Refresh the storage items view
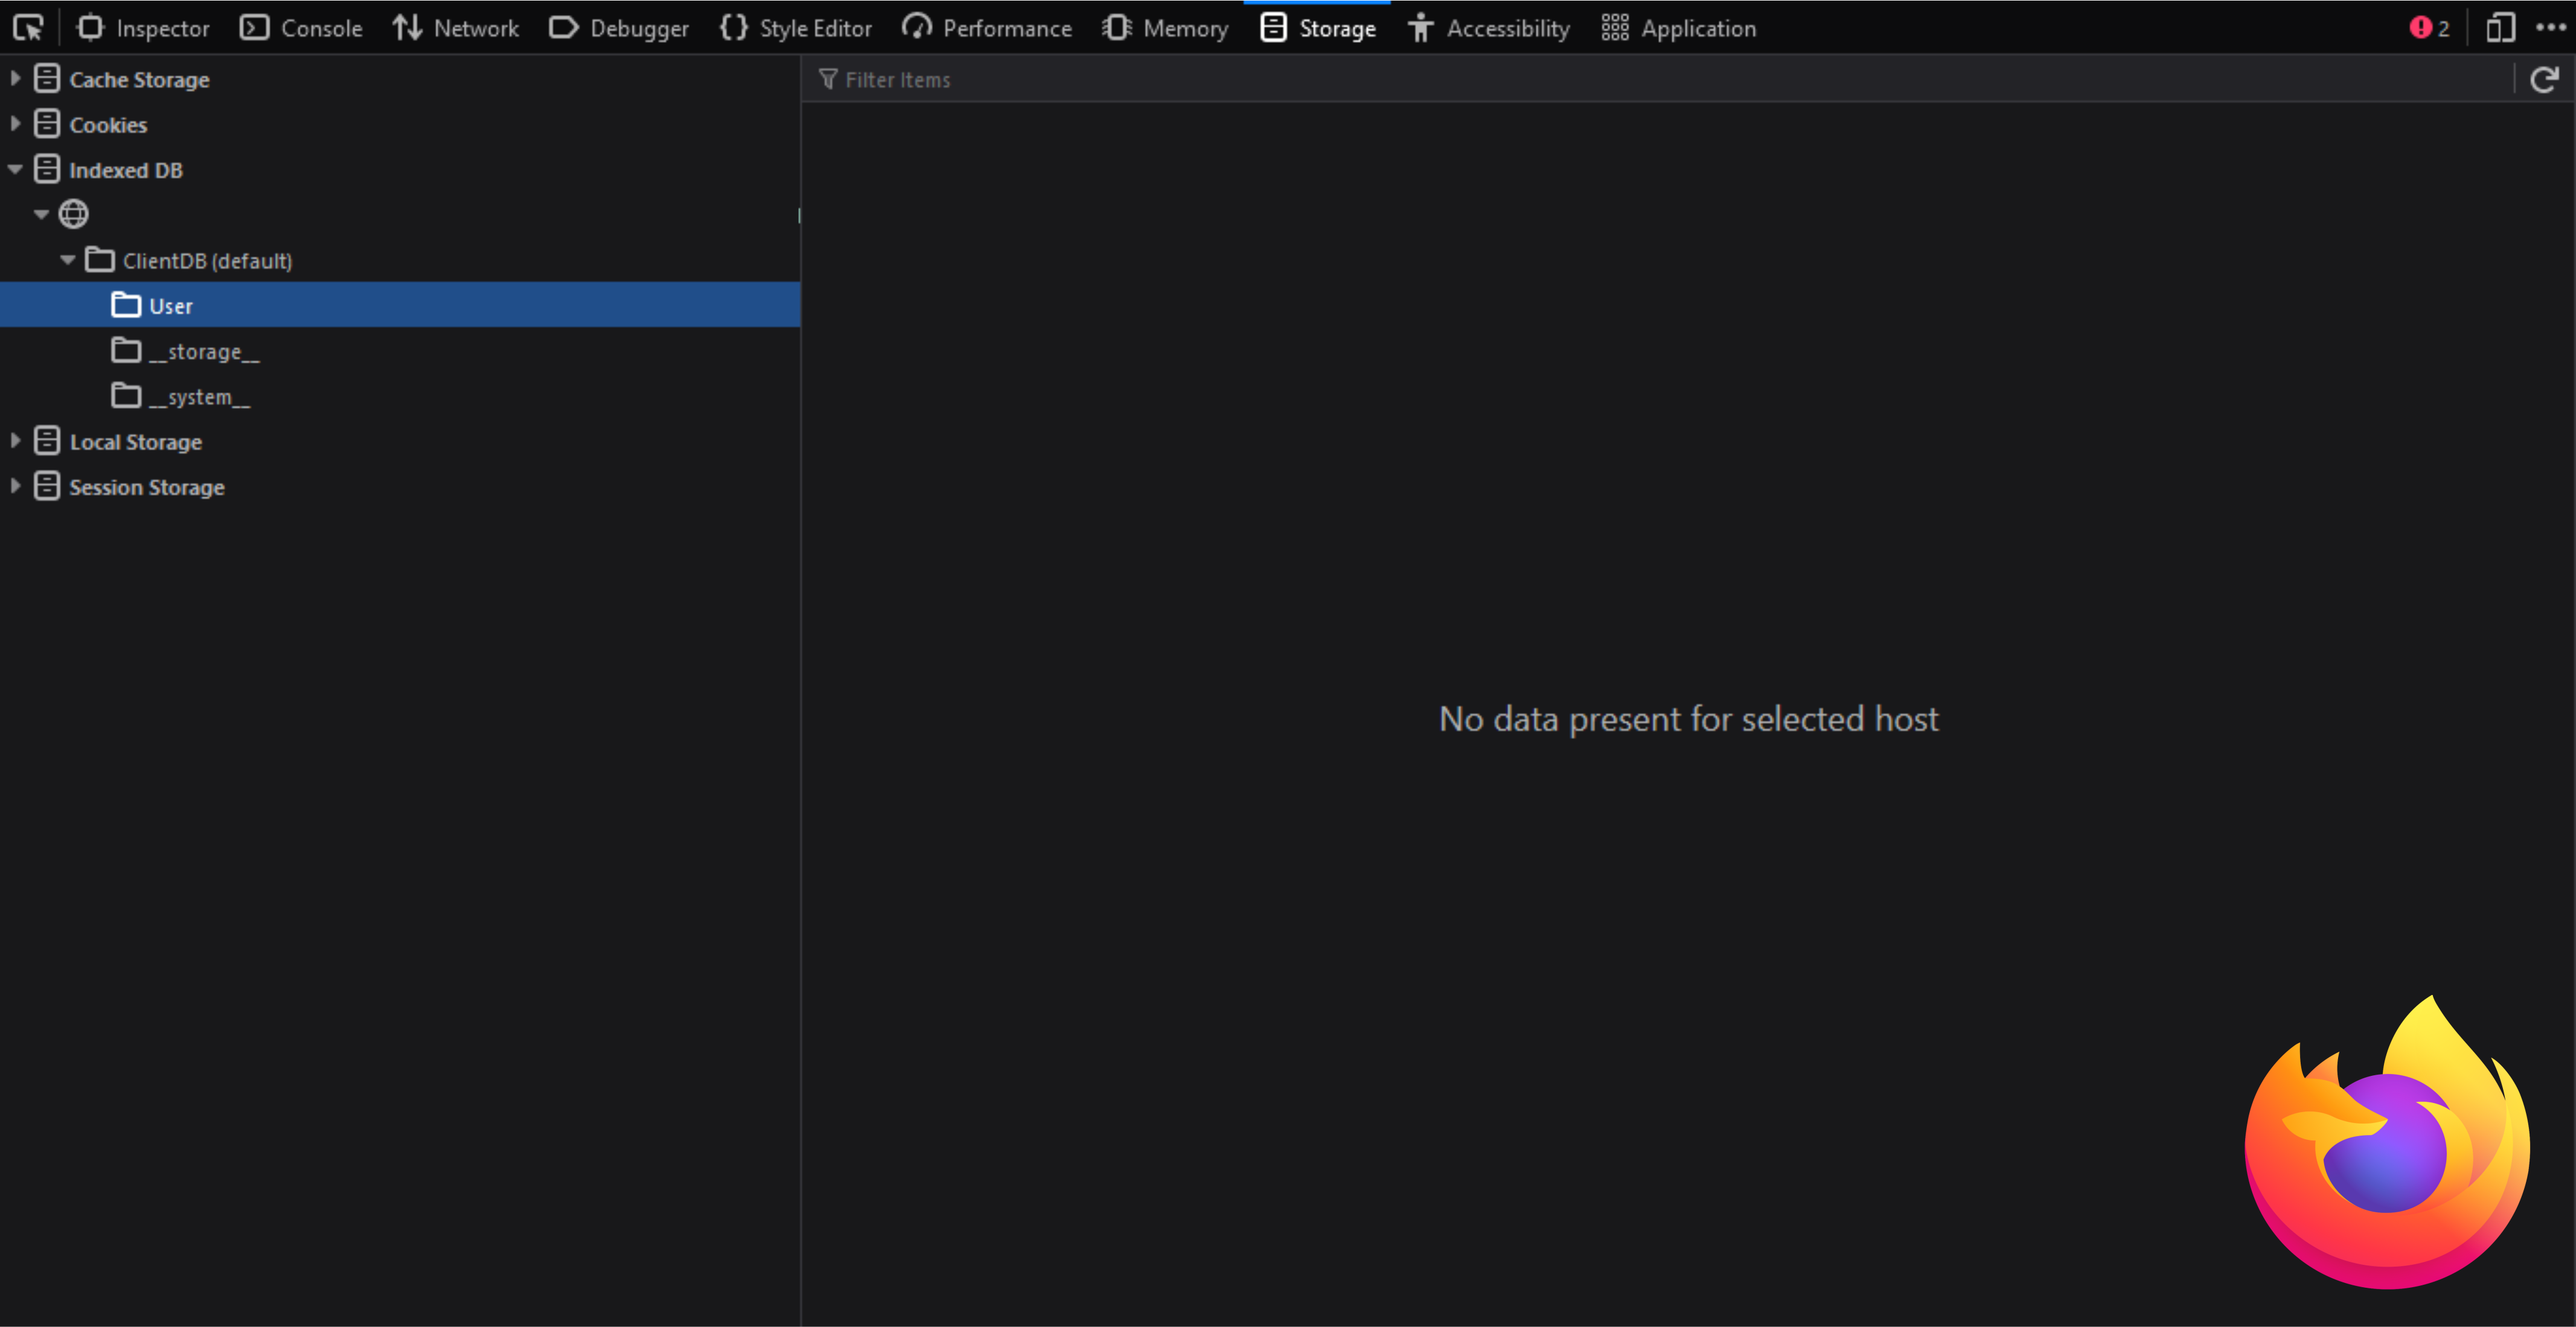This screenshot has height=1327, width=2576. (x=2544, y=79)
